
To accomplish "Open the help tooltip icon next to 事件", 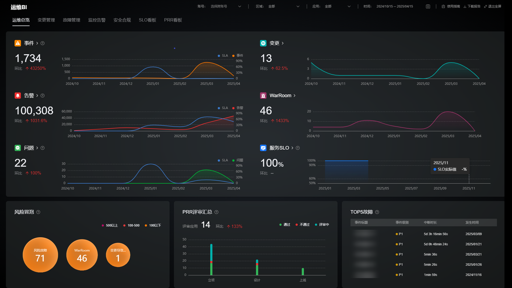I will [43, 43].
